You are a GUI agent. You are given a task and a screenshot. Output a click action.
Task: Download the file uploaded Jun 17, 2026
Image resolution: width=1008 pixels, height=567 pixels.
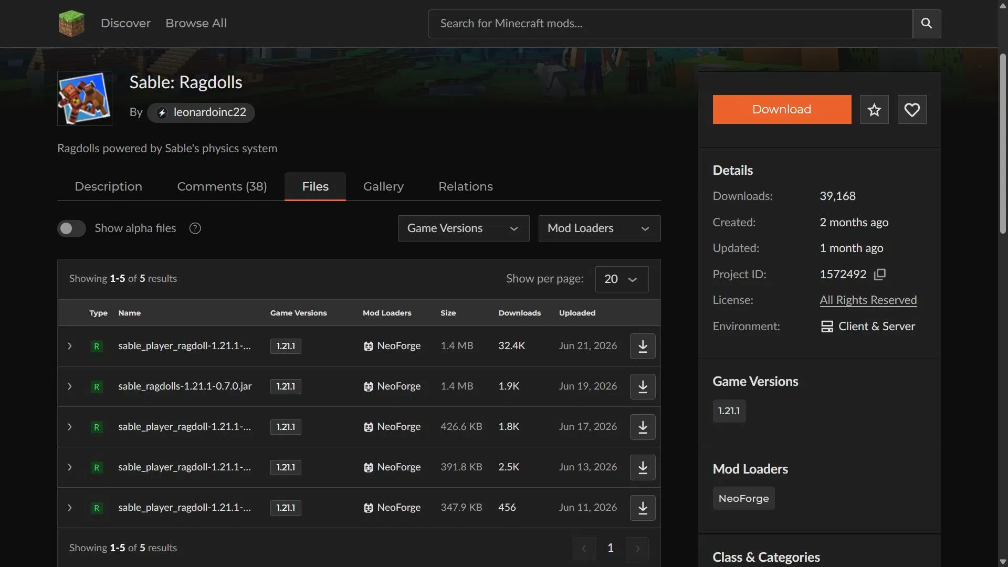(643, 427)
